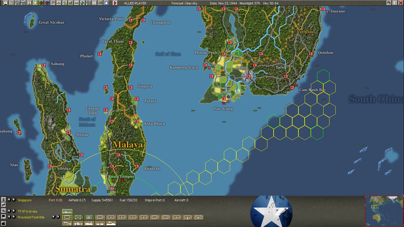This screenshot has height=227, width=404.
Task: Click the blue cloud weather toolbar icon
Action: 106,3
